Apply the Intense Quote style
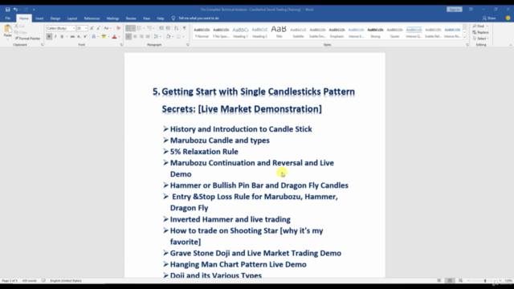514x289 pixels. click(414, 32)
